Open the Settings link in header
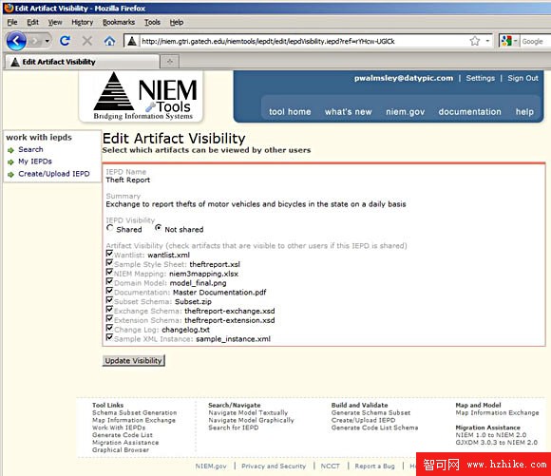 point(481,78)
